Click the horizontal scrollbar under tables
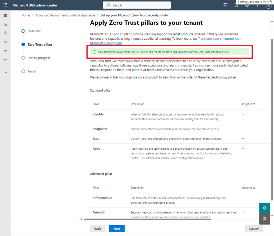Image resolution: width=274 pixels, height=236 pixels. [147, 219]
